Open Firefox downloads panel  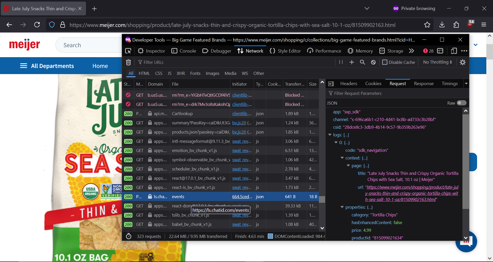point(442,25)
